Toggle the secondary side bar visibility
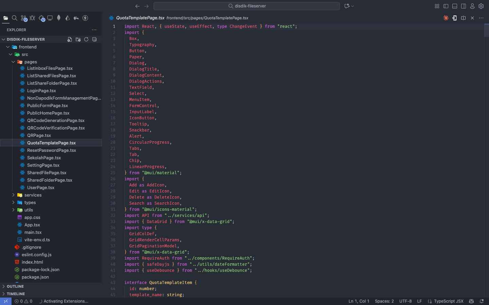Screen dimensions: 489x305 click(464, 6)
